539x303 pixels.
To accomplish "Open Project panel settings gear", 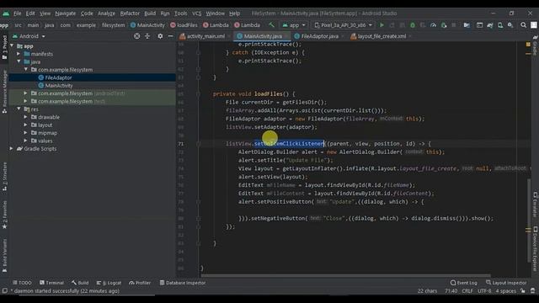I will (160, 36).
